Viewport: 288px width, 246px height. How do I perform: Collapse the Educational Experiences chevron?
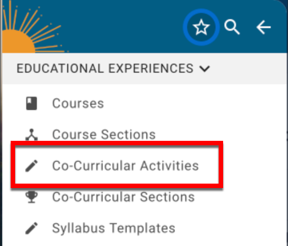tap(204, 69)
